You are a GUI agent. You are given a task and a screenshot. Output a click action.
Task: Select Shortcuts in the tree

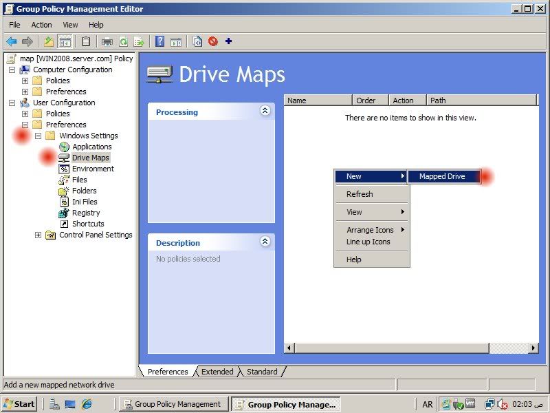[88, 224]
